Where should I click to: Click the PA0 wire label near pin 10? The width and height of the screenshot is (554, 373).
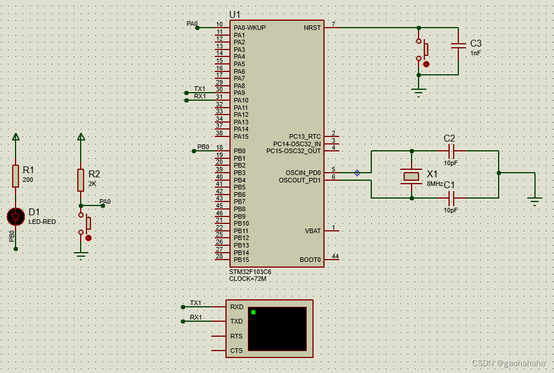(x=191, y=24)
